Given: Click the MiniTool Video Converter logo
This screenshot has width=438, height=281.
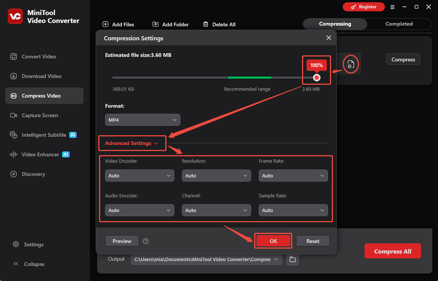Looking at the screenshot, I should pos(15,17).
